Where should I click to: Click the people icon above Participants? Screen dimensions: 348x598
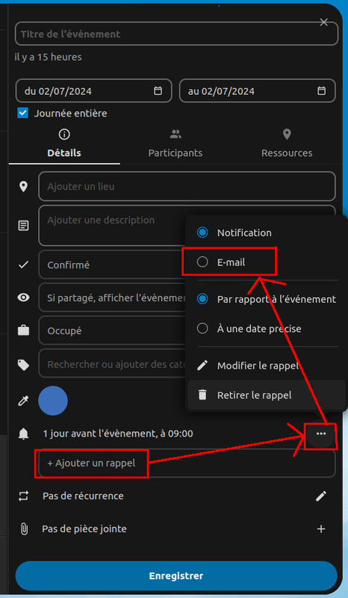[175, 135]
